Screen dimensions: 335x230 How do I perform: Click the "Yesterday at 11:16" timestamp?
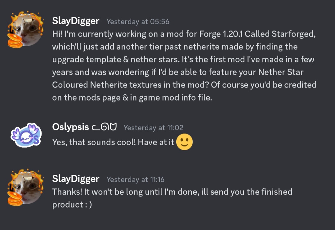coord(135,179)
